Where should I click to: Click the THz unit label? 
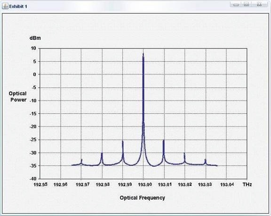point(247,184)
